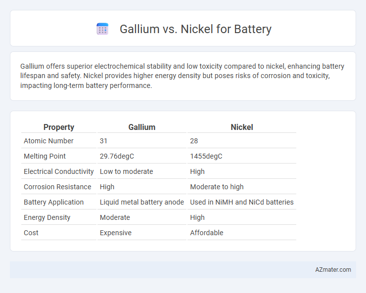
Task: Click the 'Electrical Conductivity' row label
Action: coord(58,171)
